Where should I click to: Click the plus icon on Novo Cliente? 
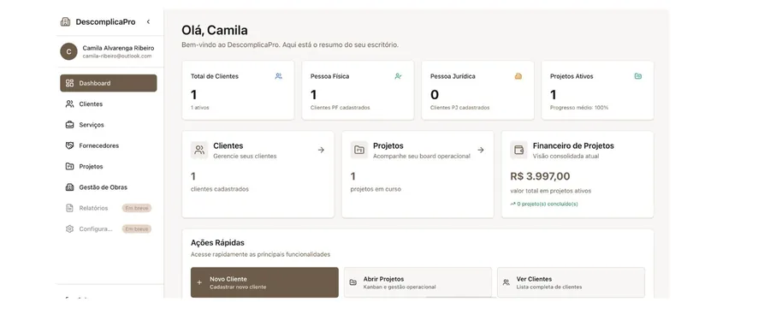199,282
